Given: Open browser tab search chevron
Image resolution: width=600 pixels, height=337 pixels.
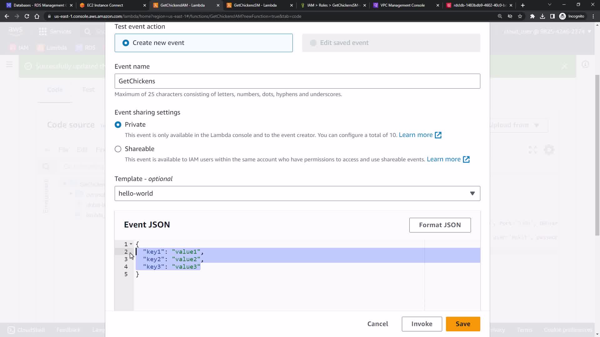Looking at the screenshot, I should pyautogui.click(x=549, y=5).
